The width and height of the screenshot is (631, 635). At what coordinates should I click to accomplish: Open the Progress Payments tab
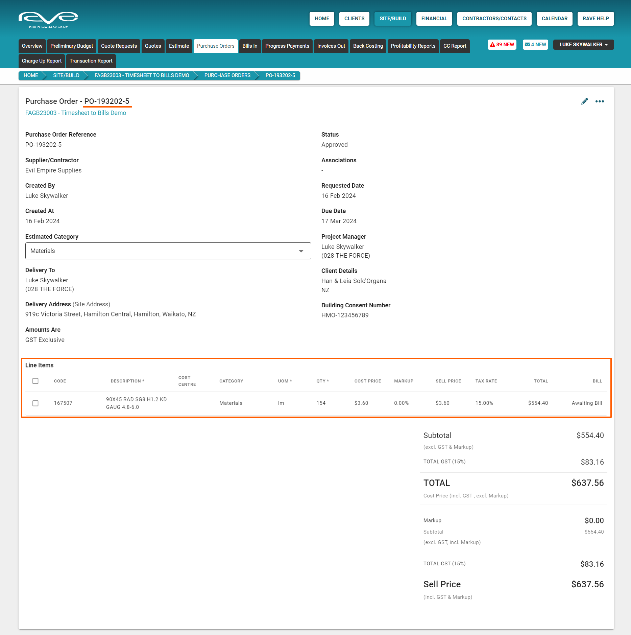coord(287,46)
